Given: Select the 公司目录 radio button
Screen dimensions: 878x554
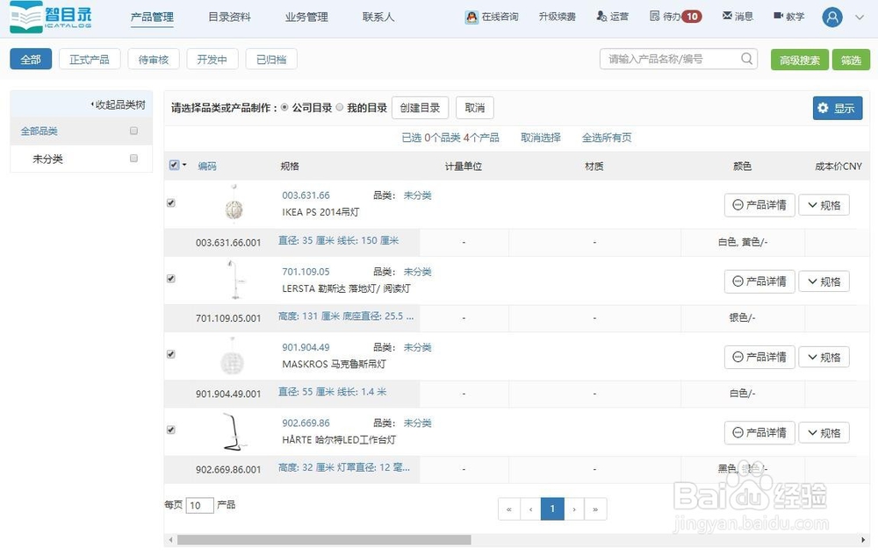Looking at the screenshot, I should click(x=284, y=107).
